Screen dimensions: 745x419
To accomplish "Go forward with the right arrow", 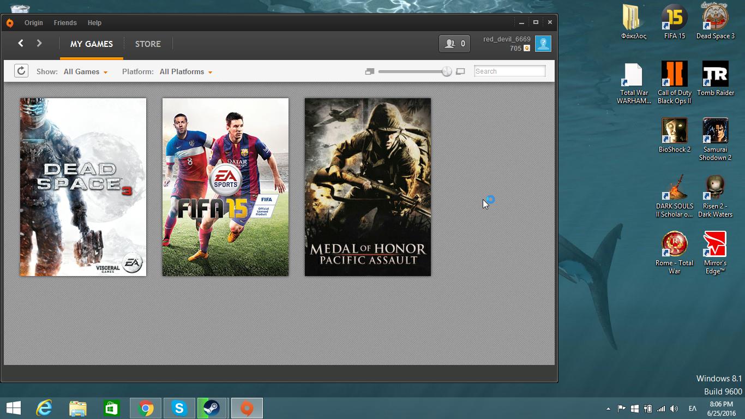I will (39, 43).
